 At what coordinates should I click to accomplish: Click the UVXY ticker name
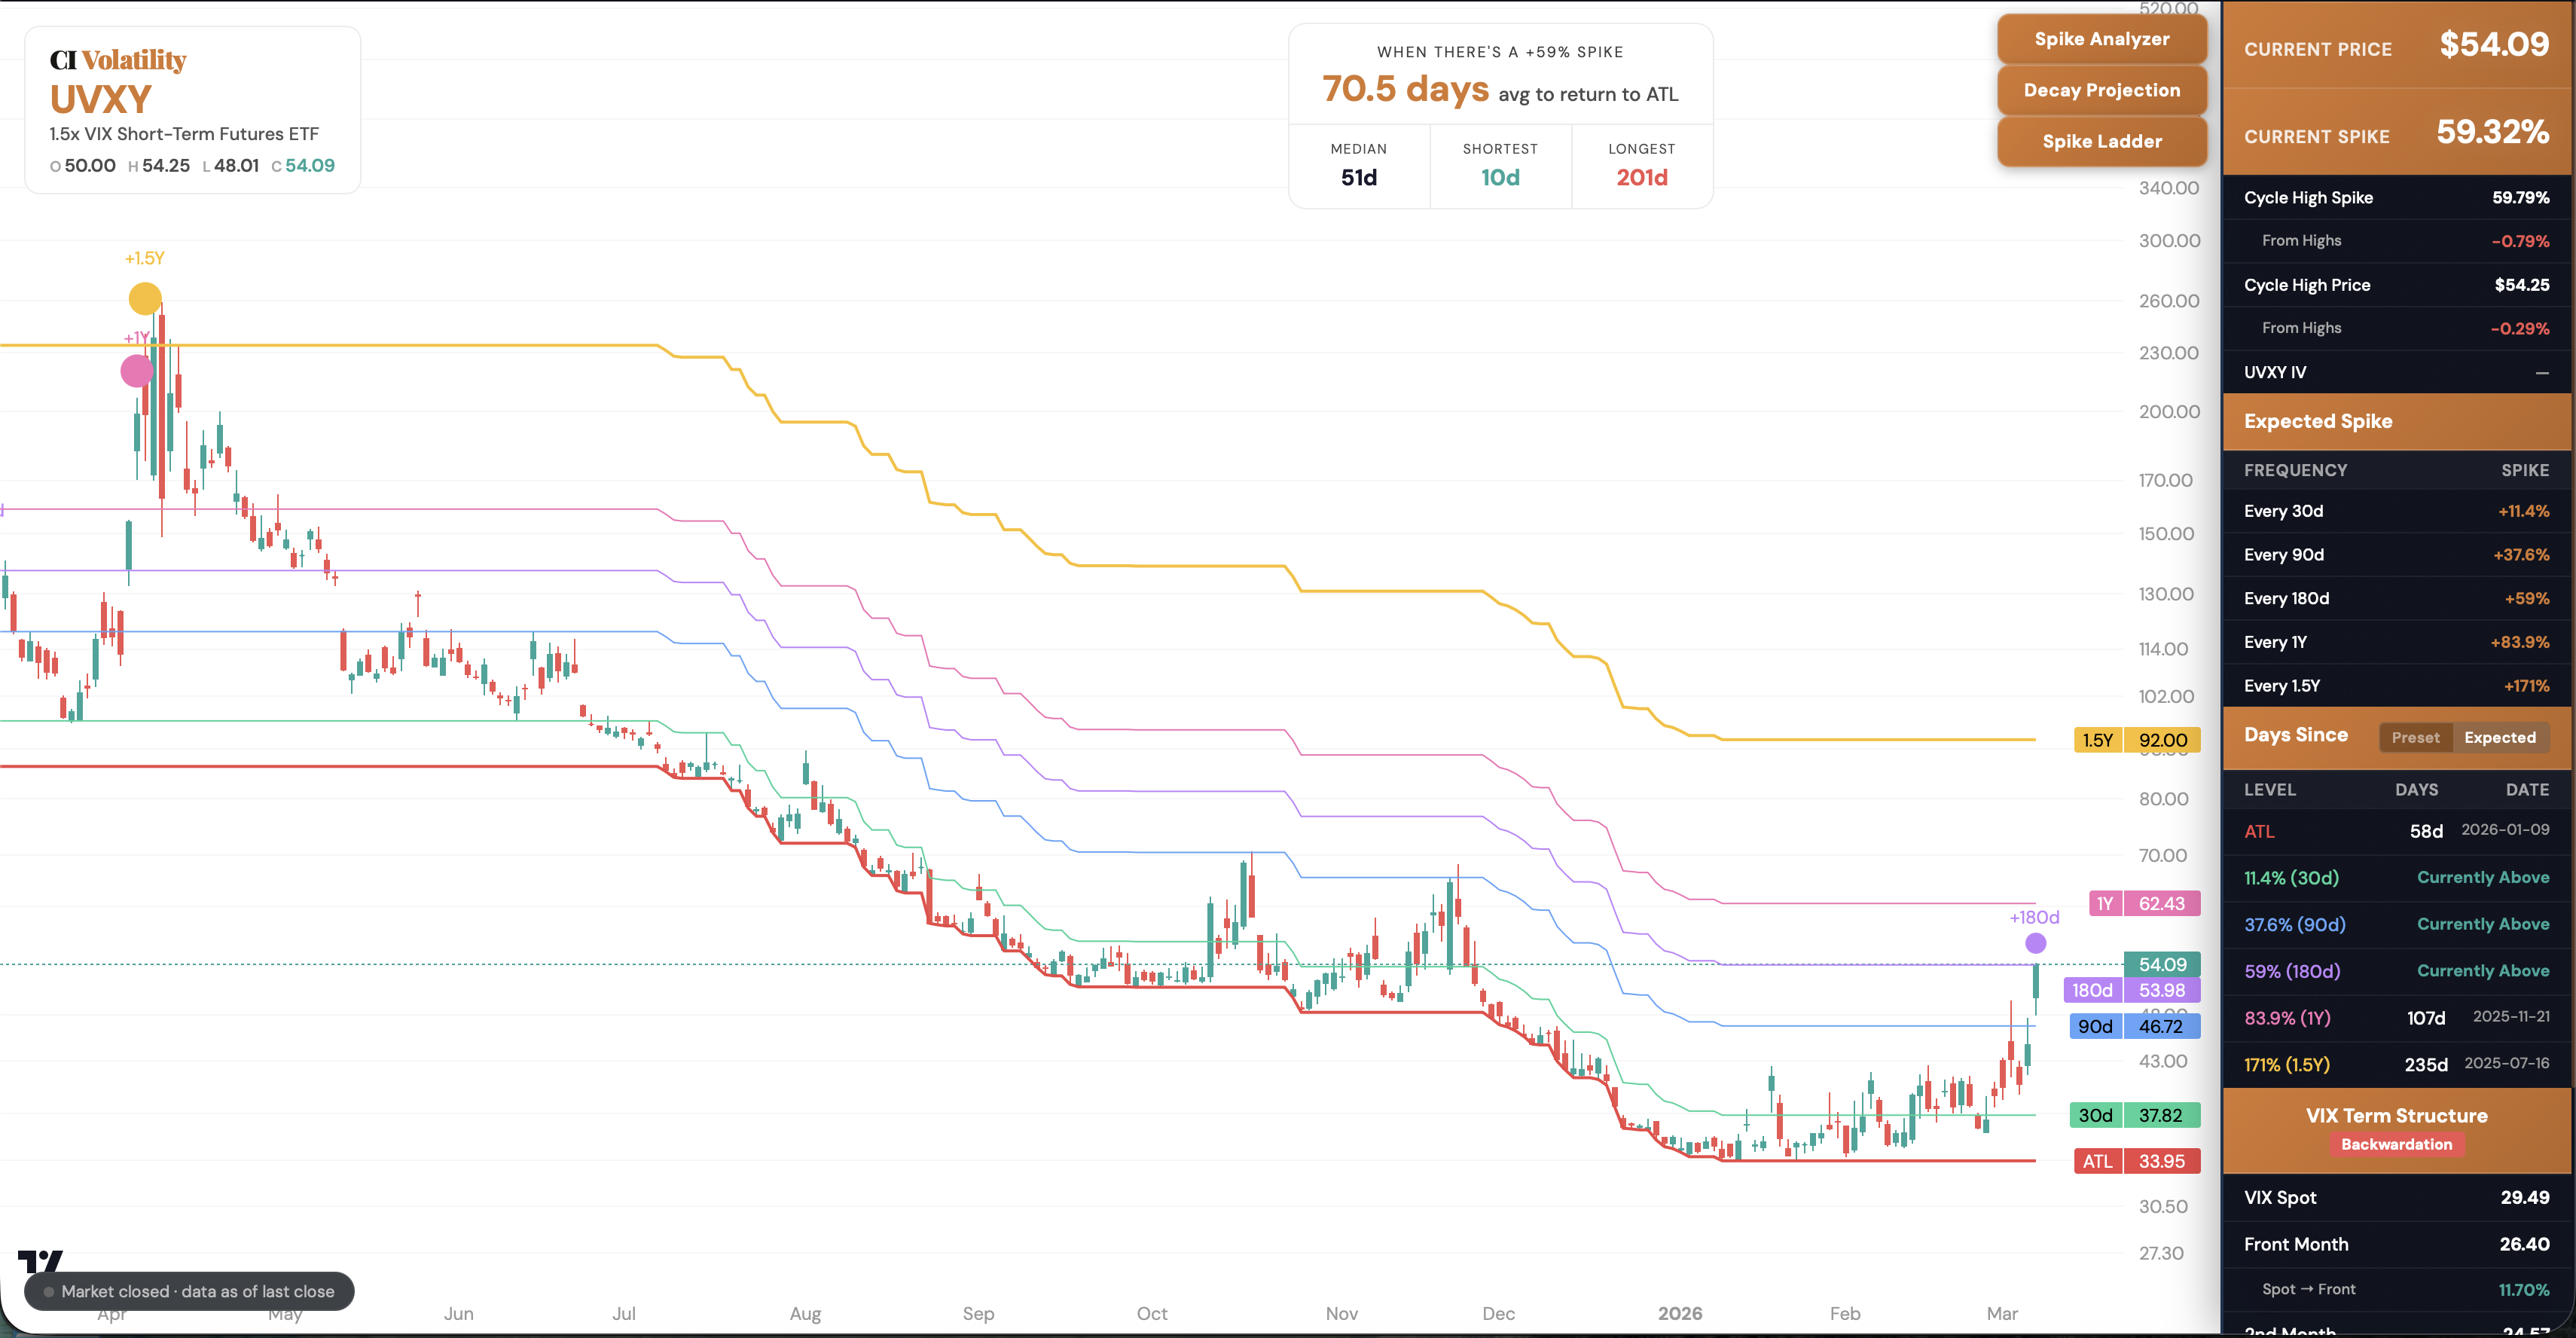[x=100, y=99]
